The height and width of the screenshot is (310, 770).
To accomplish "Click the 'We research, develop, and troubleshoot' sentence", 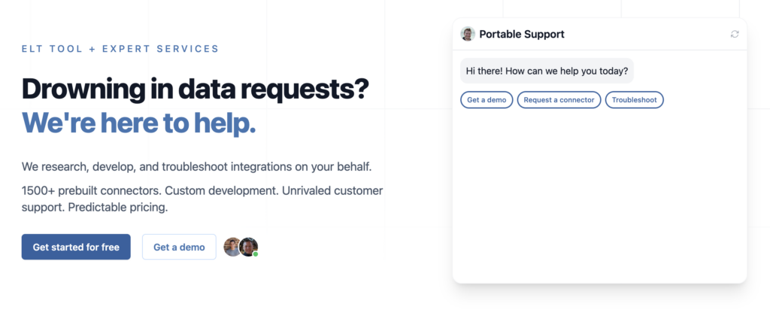I will (x=197, y=166).
